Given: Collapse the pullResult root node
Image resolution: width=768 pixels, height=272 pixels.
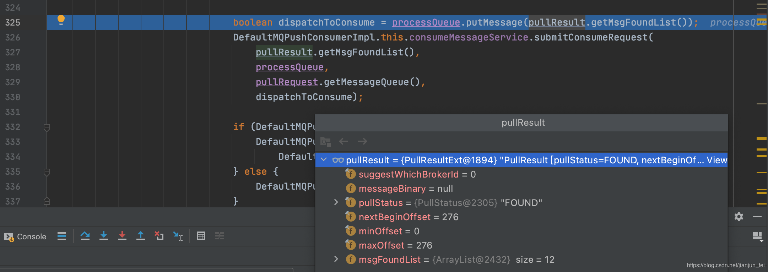Looking at the screenshot, I should [x=324, y=160].
